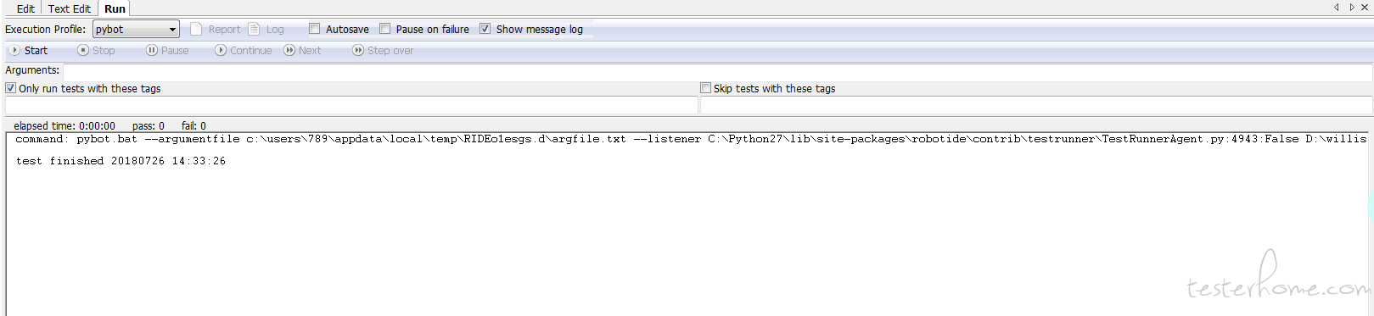Click the Pause execution icon

(152, 51)
